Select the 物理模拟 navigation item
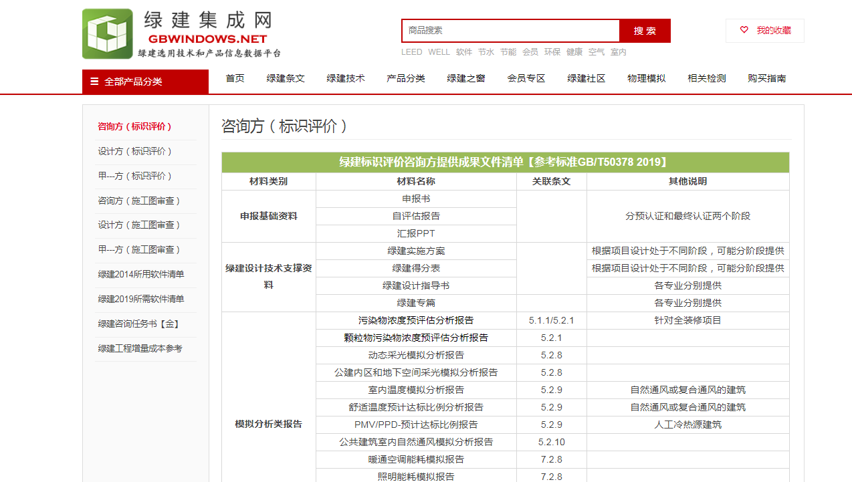This screenshot has height=482, width=852. [x=645, y=78]
